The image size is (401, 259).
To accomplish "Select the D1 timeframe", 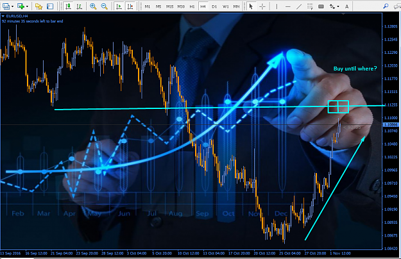I will [214, 6].
